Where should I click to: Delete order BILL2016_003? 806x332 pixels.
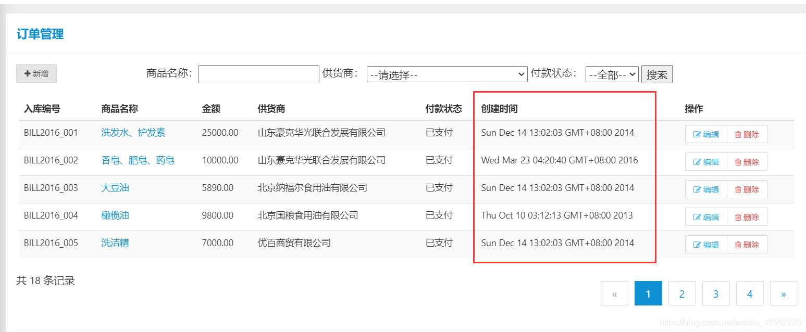[747, 189]
